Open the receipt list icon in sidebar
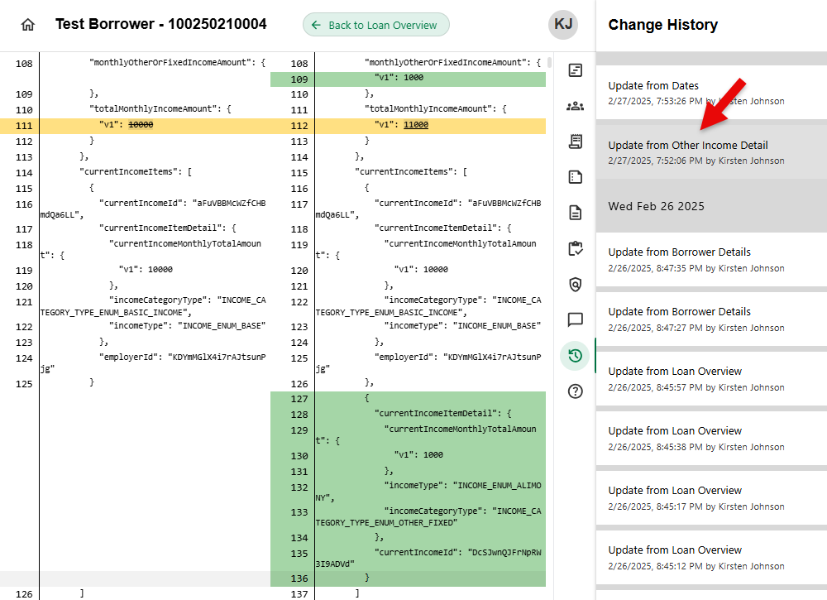 [x=575, y=142]
